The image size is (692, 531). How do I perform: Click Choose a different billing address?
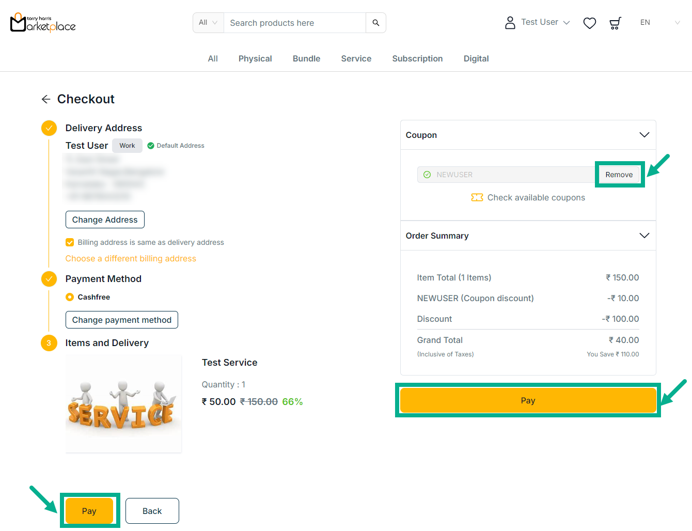[x=131, y=258]
